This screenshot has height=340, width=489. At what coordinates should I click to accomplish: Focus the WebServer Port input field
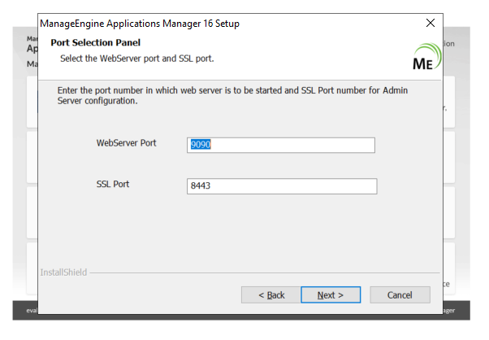click(x=281, y=145)
